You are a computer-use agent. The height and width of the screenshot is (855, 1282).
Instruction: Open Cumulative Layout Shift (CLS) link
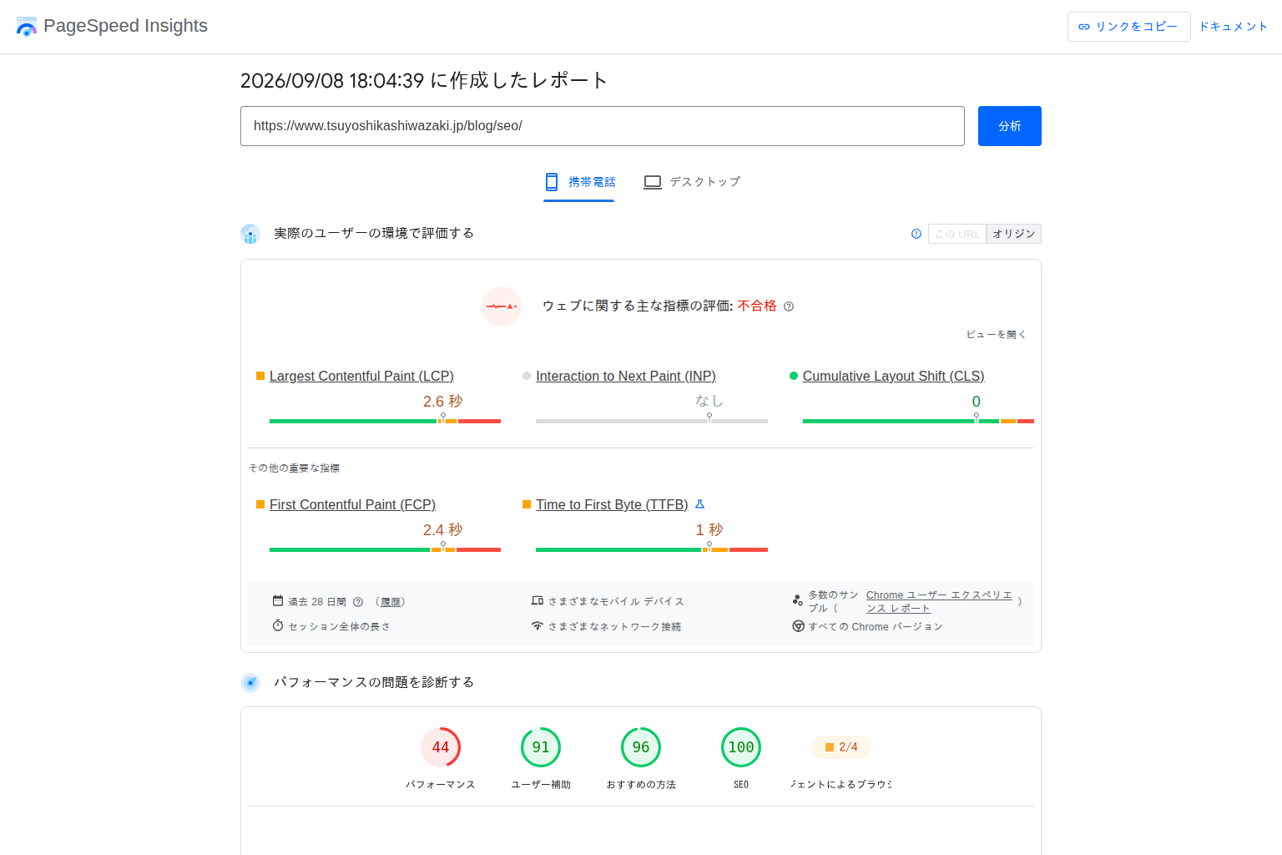click(x=893, y=377)
